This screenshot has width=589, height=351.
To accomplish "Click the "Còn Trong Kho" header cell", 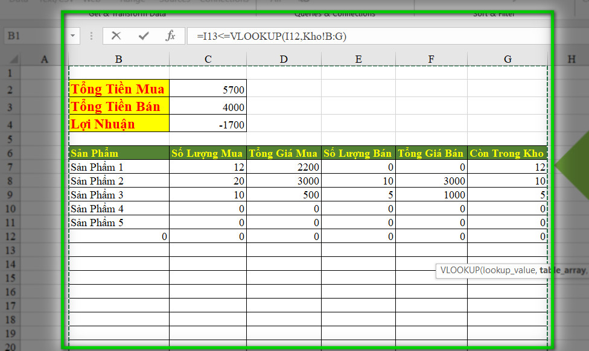I will 508,153.
